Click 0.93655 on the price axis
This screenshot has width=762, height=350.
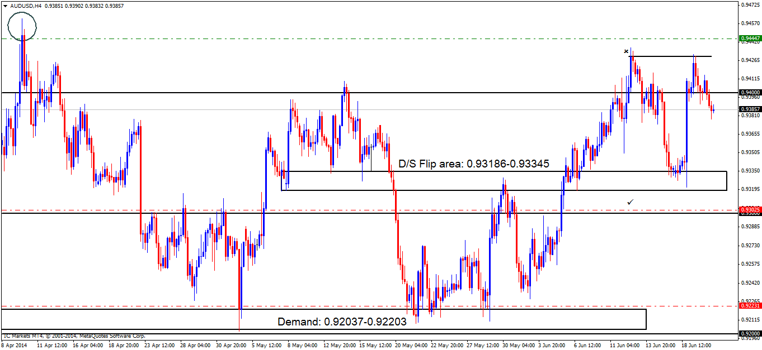click(750, 134)
